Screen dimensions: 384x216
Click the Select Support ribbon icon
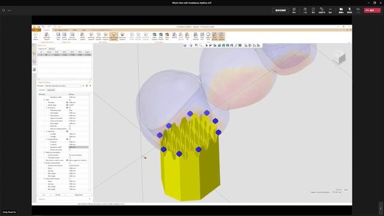pos(154,36)
